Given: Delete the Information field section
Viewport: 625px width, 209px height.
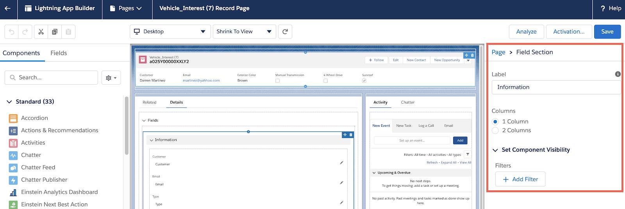Looking at the screenshot, I should [351, 135].
